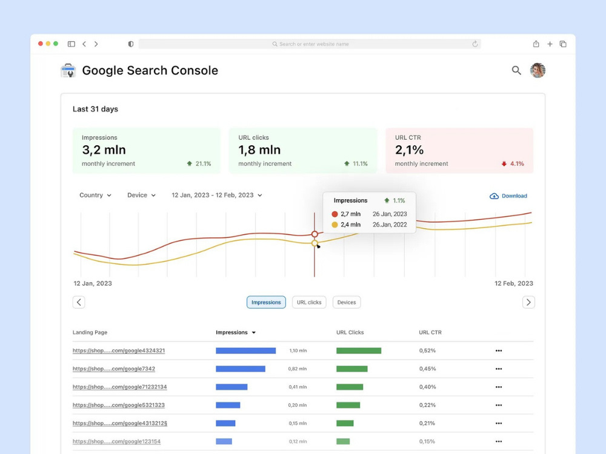Click the Impressions 3,2 mln summary card

point(147,151)
